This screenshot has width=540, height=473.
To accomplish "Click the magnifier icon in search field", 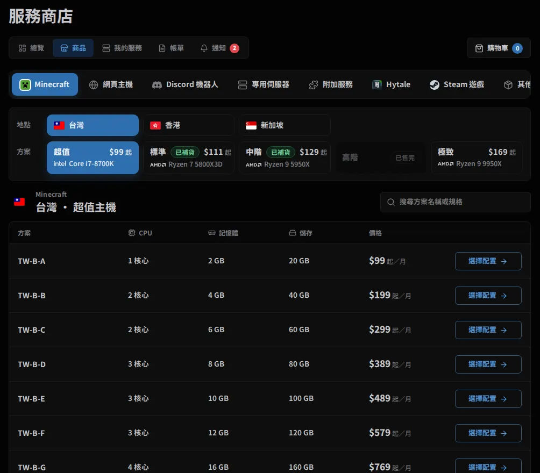I will (390, 202).
